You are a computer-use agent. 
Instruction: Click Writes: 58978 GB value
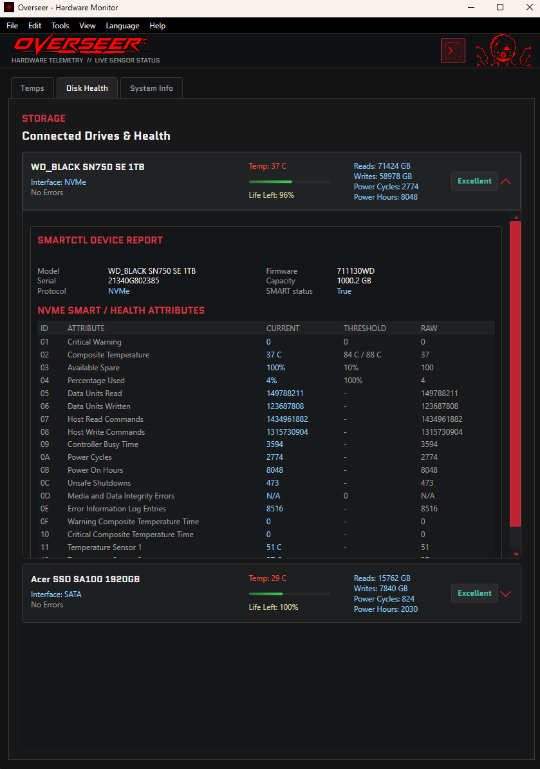(383, 176)
